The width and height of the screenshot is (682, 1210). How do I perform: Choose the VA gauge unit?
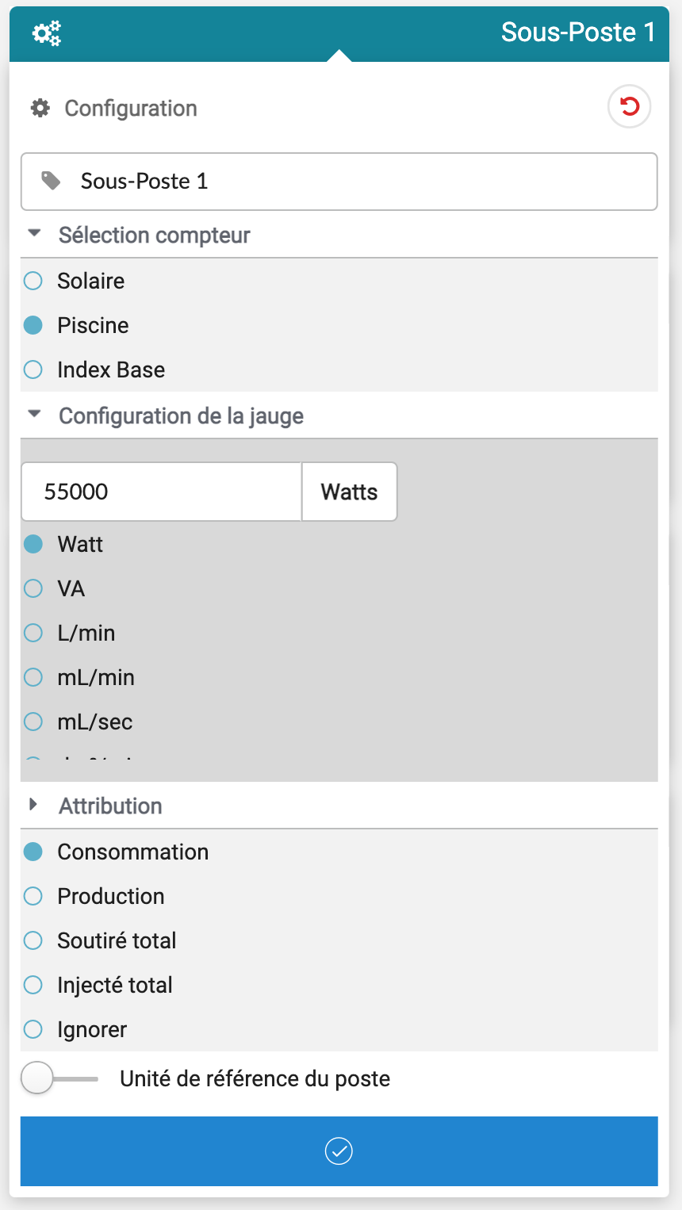point(33,588)
